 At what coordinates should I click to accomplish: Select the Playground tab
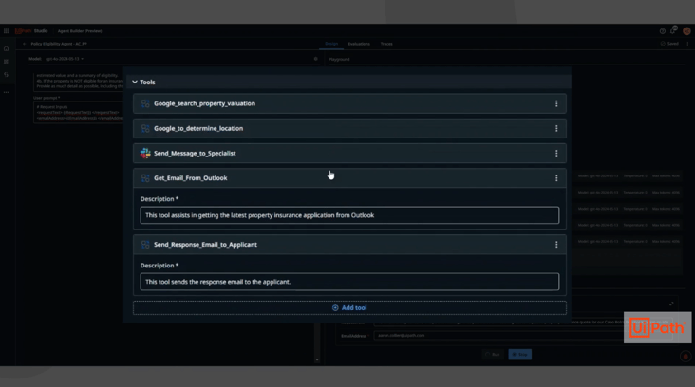click(339, 60)
